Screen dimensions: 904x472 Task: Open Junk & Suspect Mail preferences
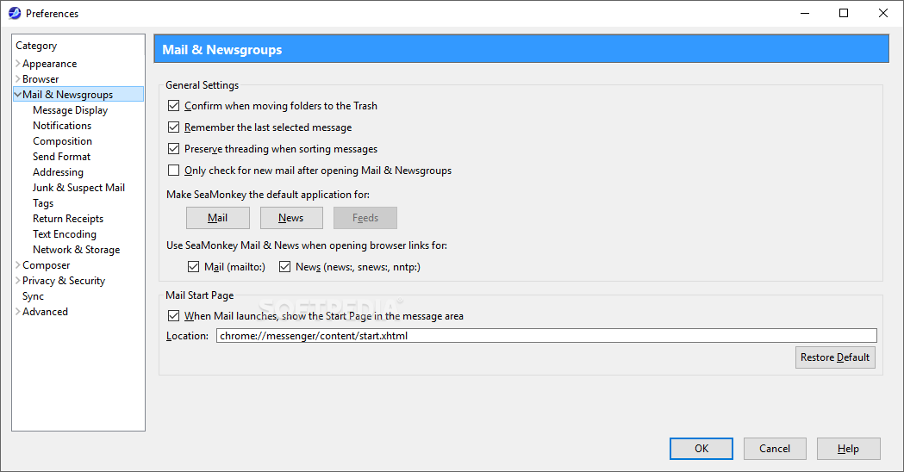point(78,188)
